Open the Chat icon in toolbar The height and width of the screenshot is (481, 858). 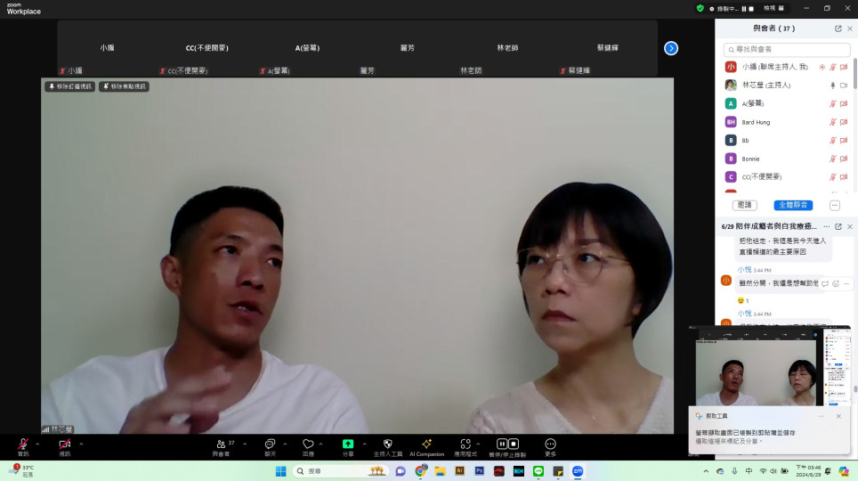coord(269,444)
